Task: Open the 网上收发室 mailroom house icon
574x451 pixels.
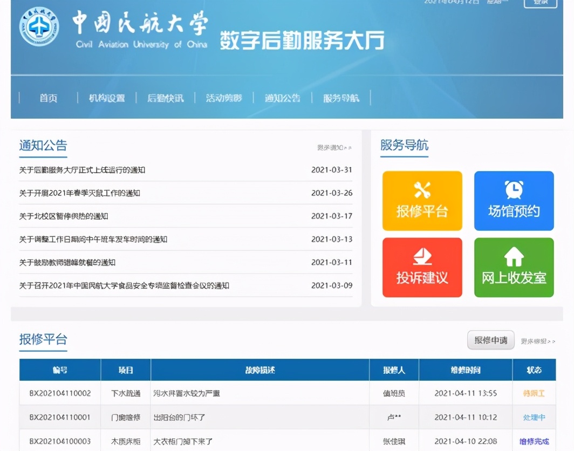Action: [513, 258]
